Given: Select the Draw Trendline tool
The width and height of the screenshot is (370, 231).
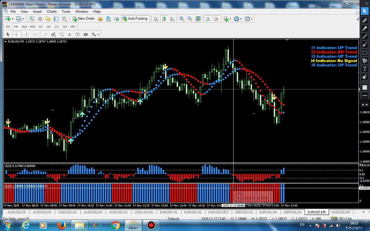Looking at the screenshot, I should (x=45, y=34).
